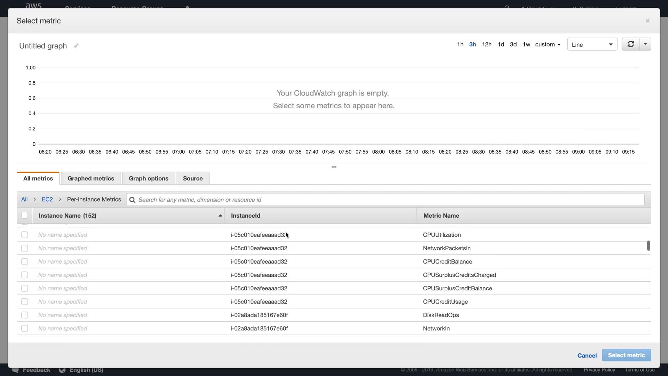Click the search magnifier icon
The width and height of the screenshot is (668, 376).
click(x=132, y=200)
